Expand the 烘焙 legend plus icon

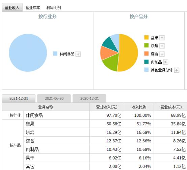[162, 46]
